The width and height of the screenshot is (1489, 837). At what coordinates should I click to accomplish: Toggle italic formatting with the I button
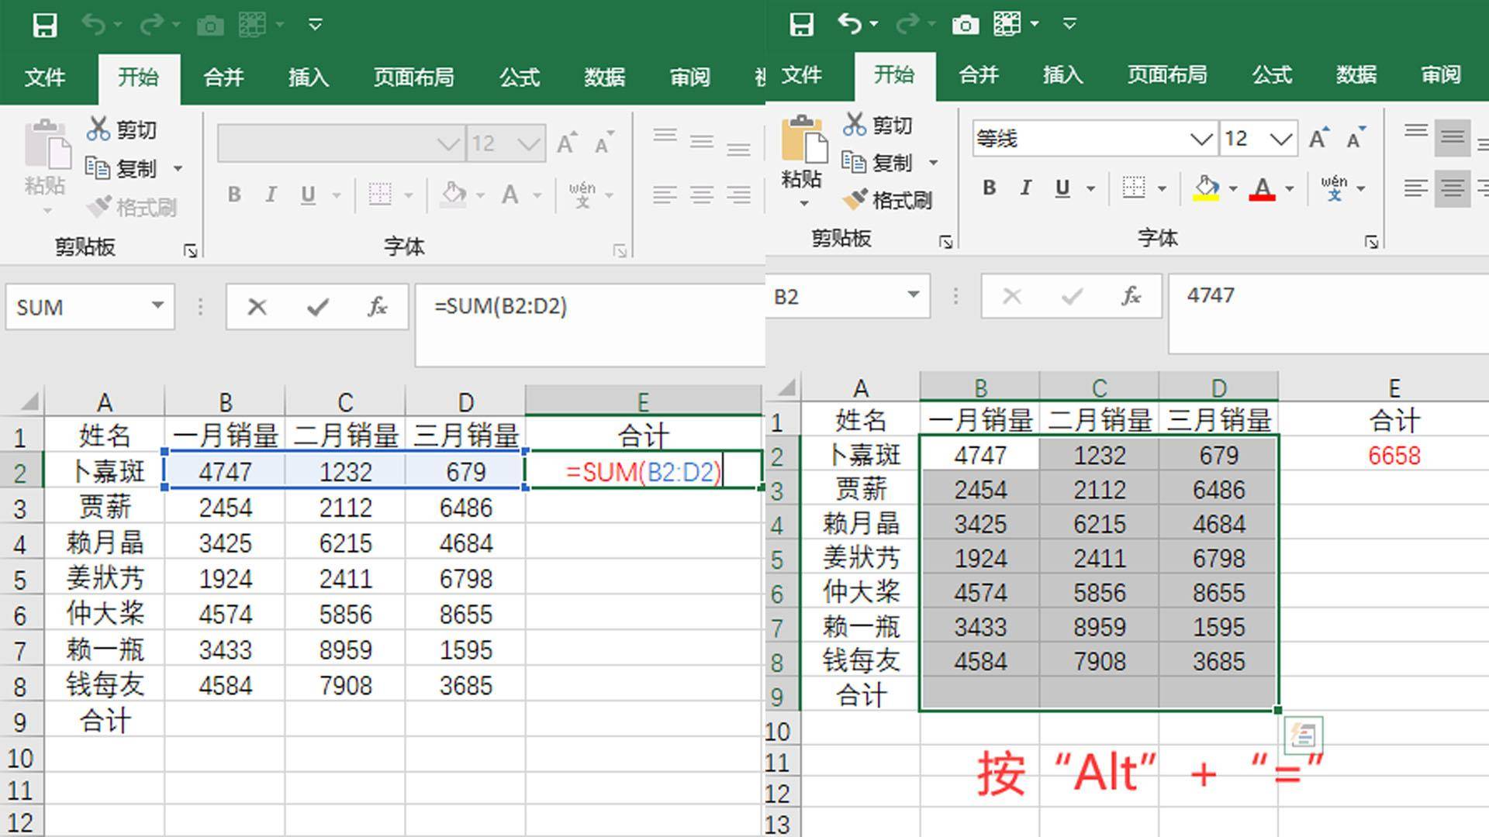click(x=1024, y=188)
